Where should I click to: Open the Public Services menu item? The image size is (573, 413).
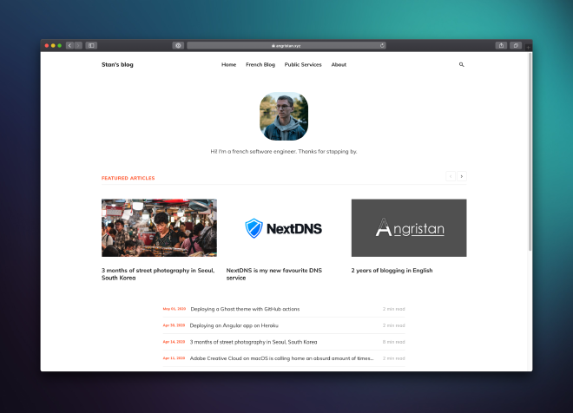[303, 64]
